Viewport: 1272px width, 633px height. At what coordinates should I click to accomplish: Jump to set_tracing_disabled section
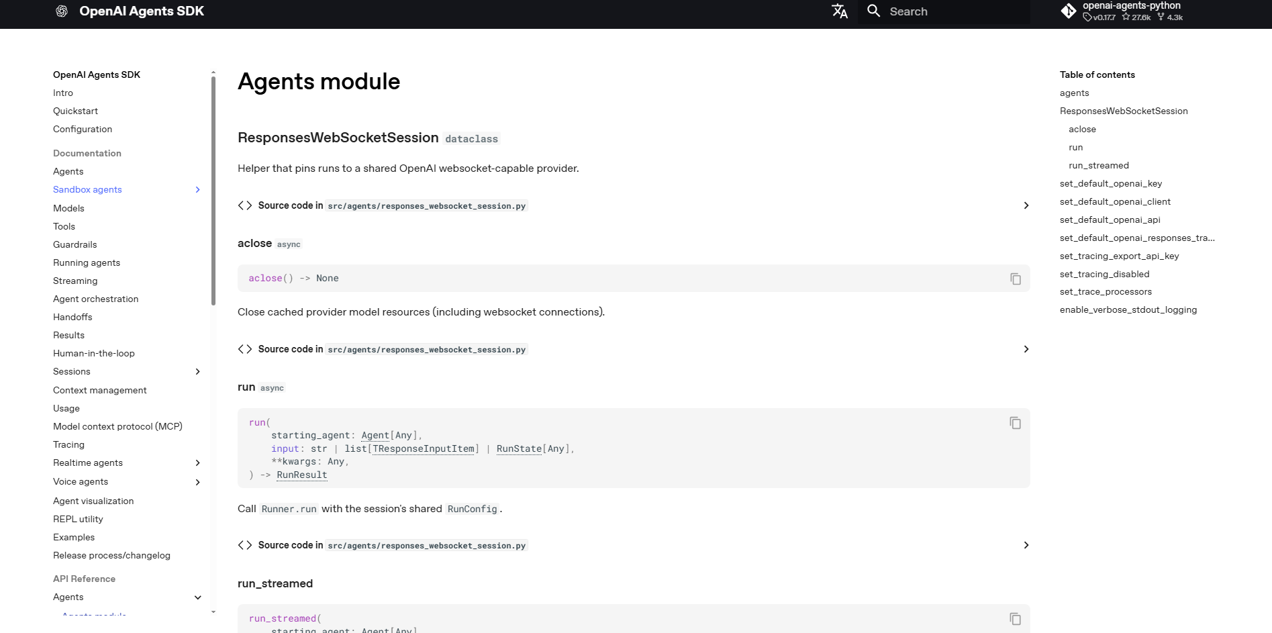coord(1105,275)
